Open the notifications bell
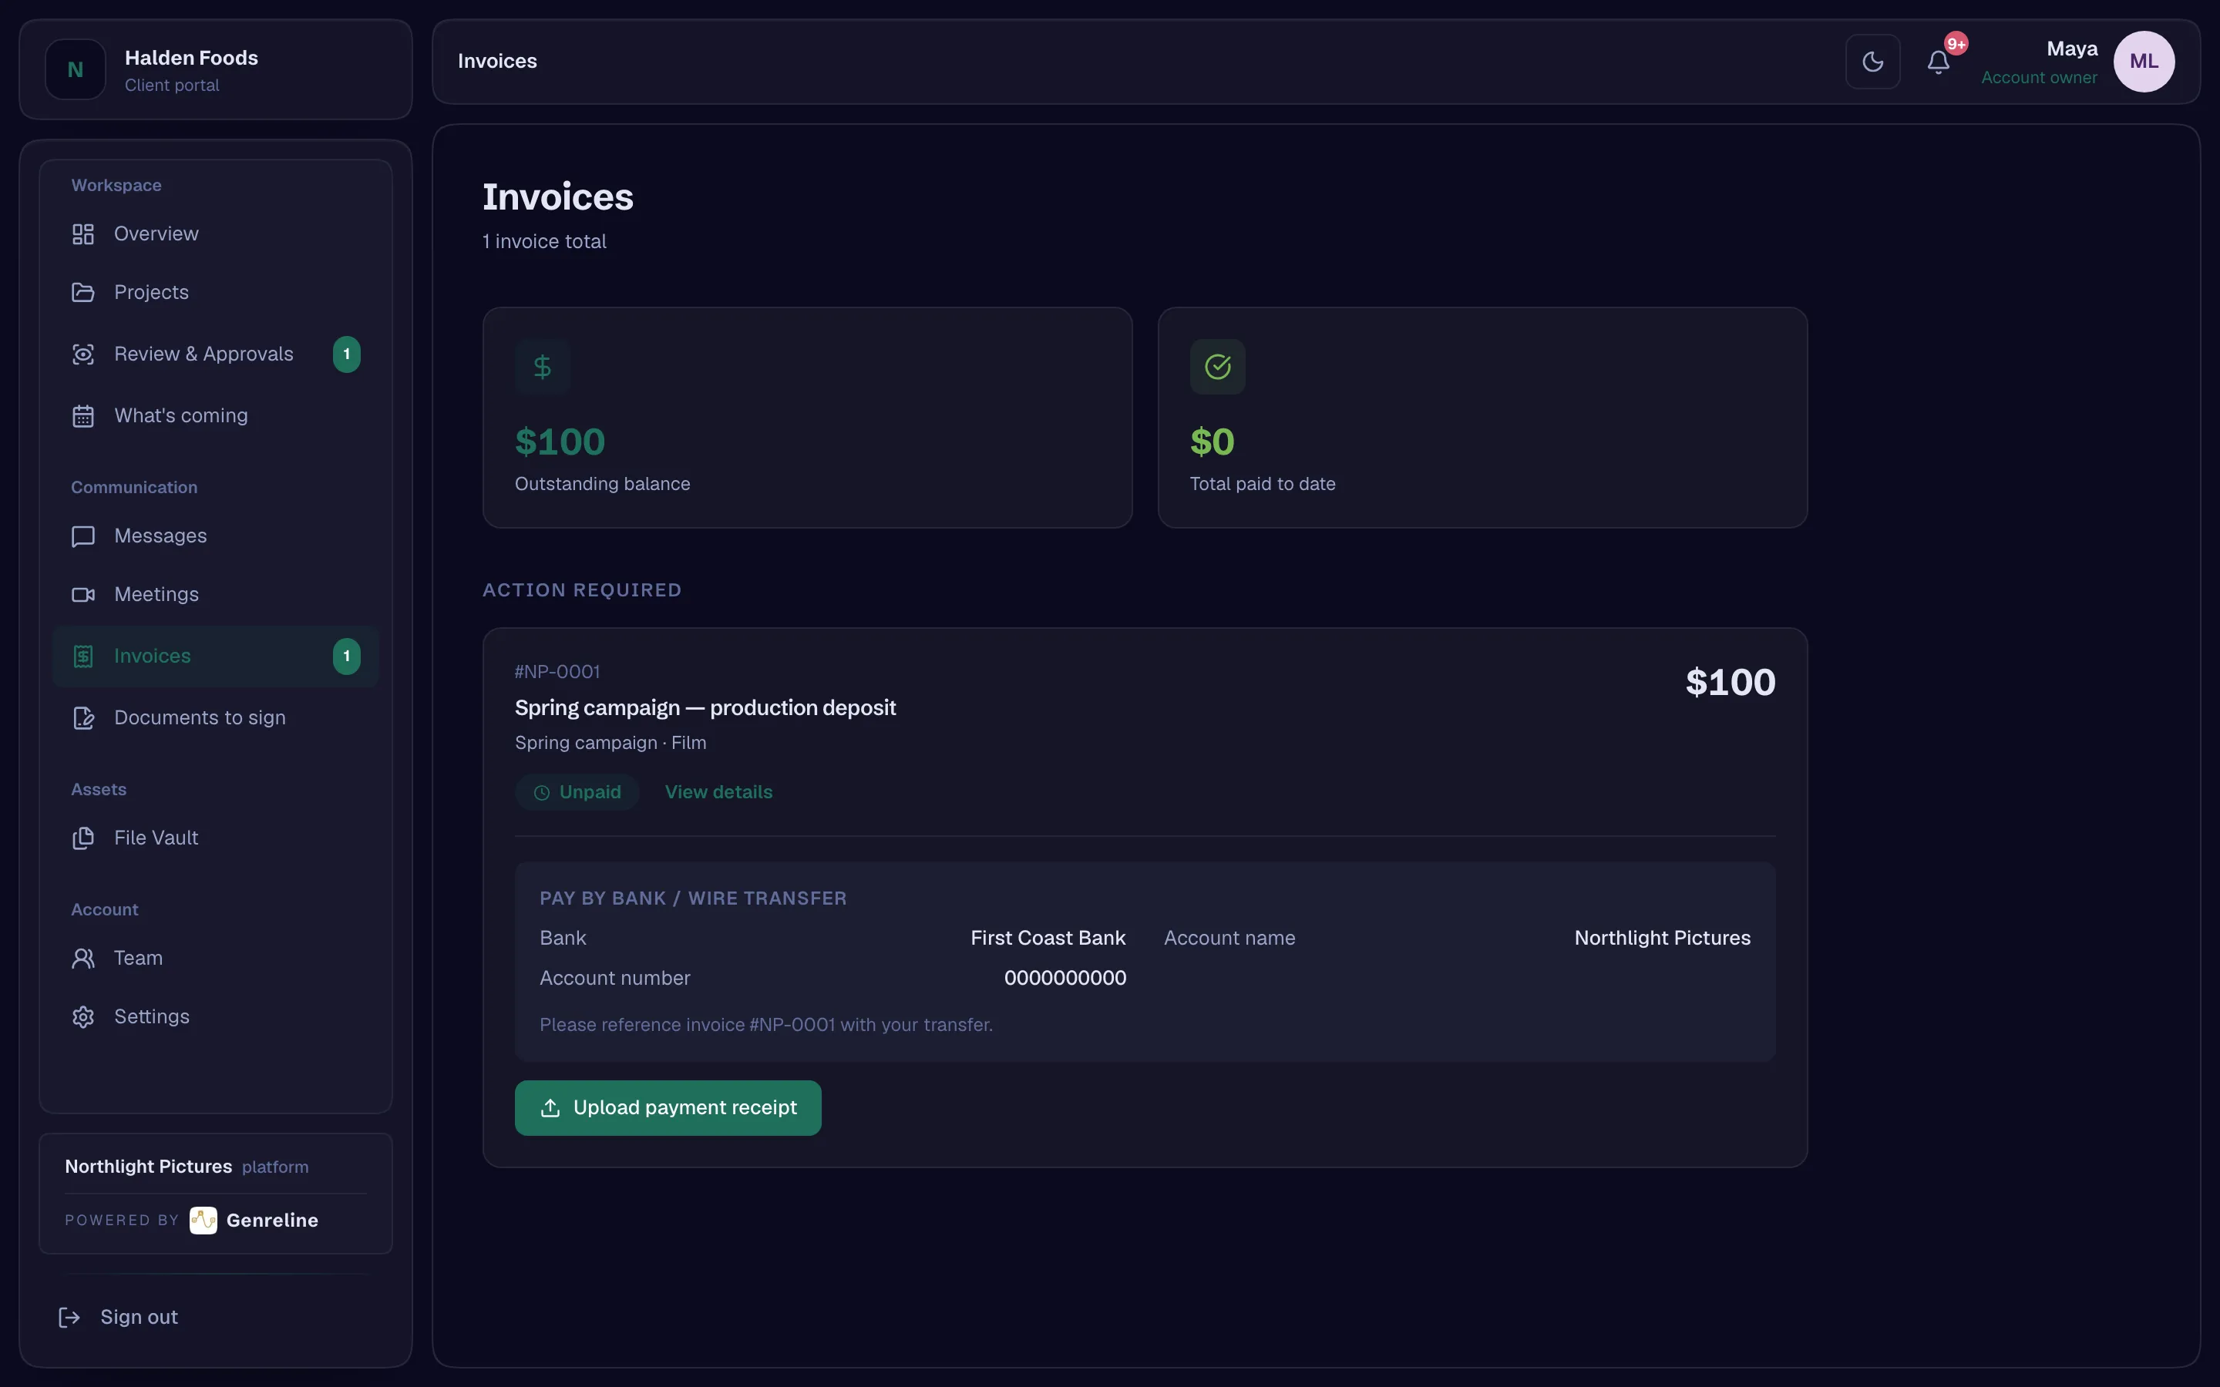 tap(1937, 62)
